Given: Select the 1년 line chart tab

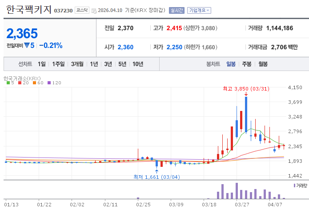Looking at the screenshot, I should click(94, 64).
